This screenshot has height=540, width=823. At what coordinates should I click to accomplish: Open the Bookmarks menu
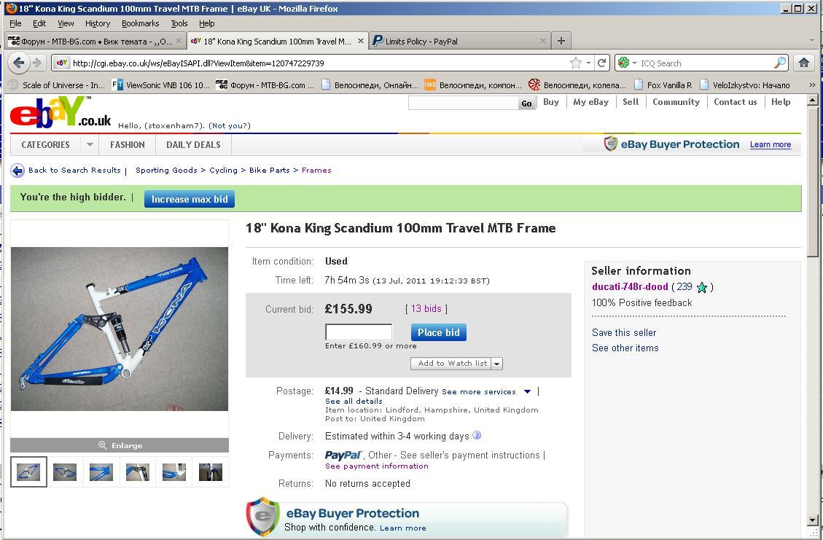pos(140,23)
